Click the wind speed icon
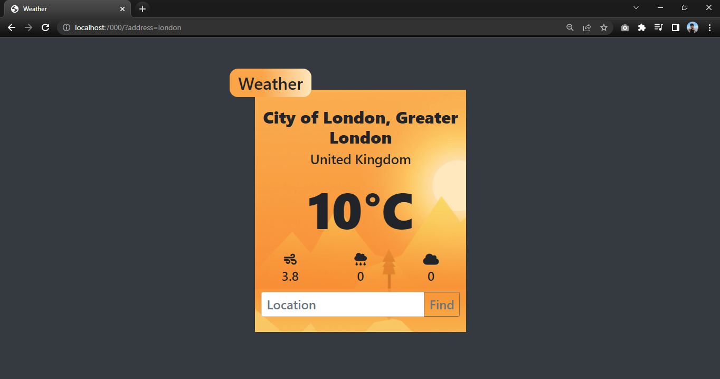720x379 pixels. 290,259
